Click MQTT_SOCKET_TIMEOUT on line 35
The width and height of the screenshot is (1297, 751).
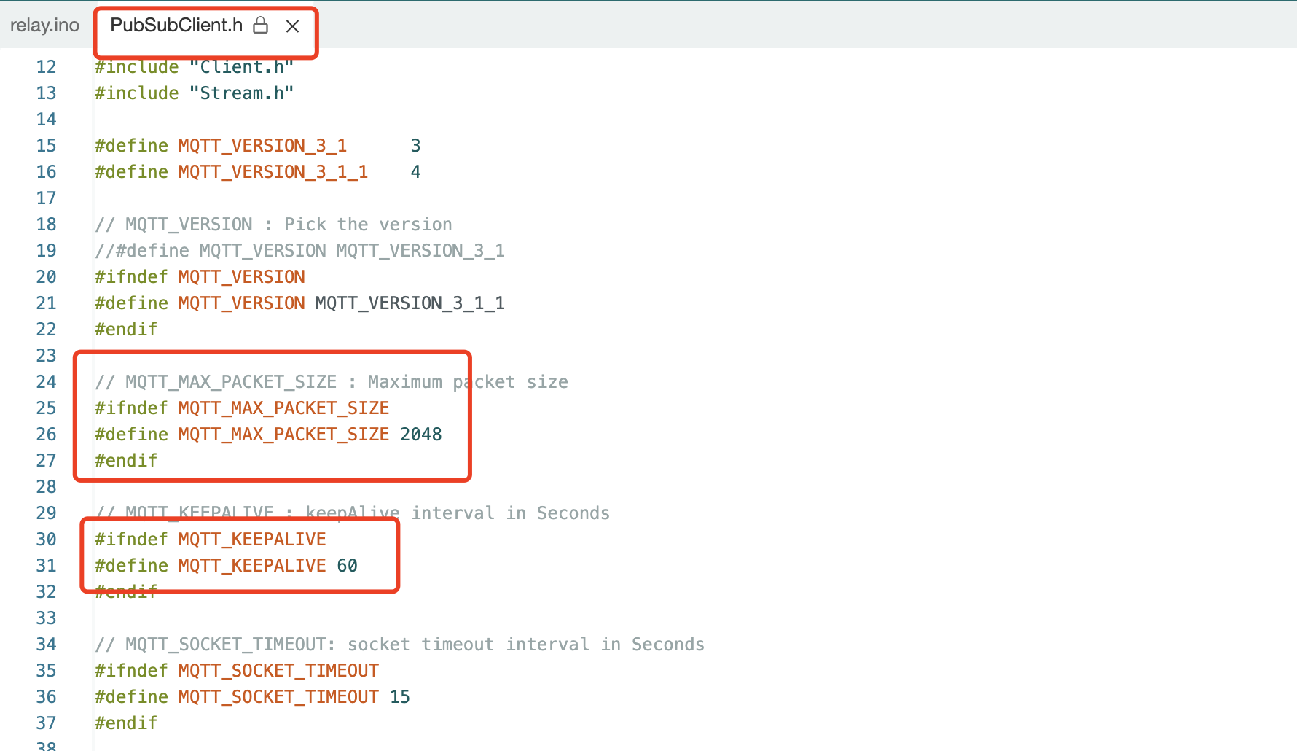coord(278,670)
